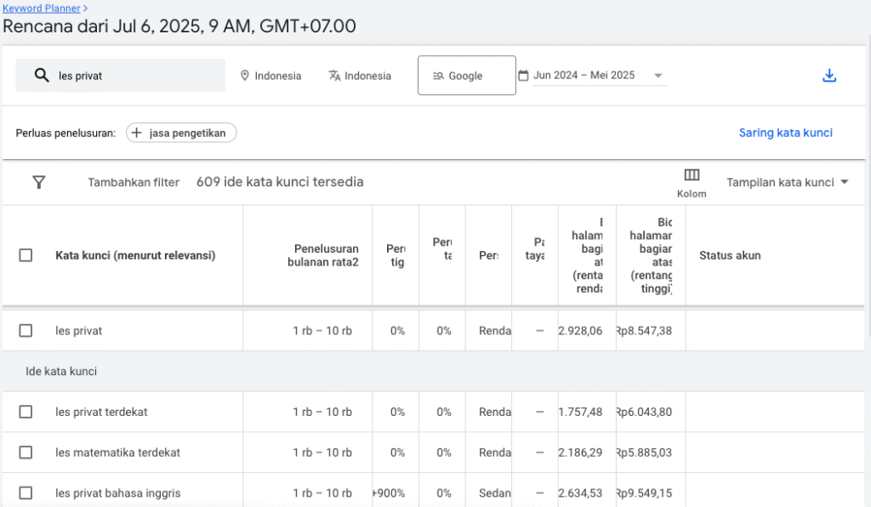Open the Google network dropdown
This screenshot has width=871, height=507.
tap(466, 75)
